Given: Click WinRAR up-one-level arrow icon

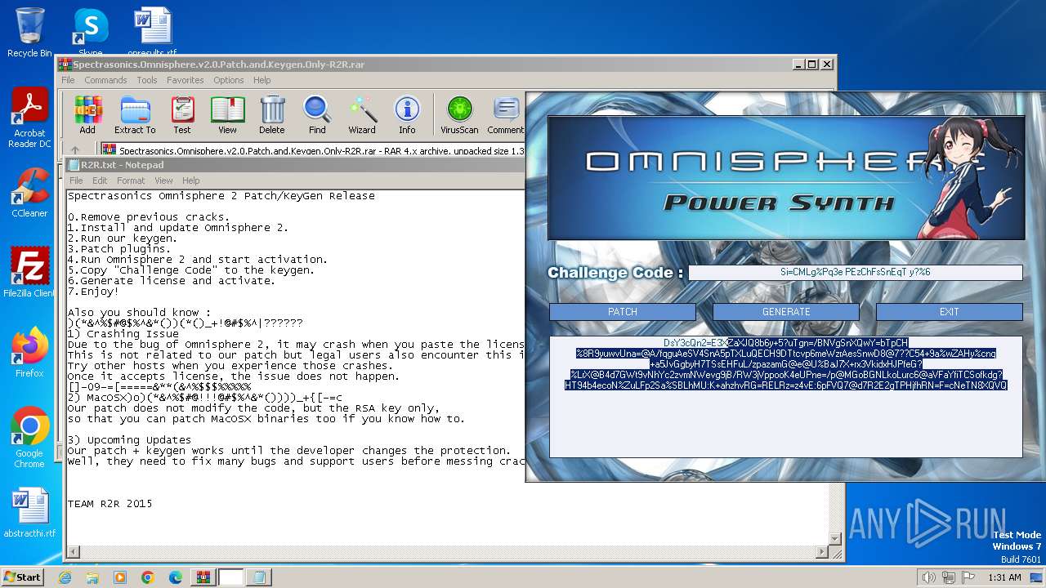Looking at the screenshot, I should (x=74, y=150).
